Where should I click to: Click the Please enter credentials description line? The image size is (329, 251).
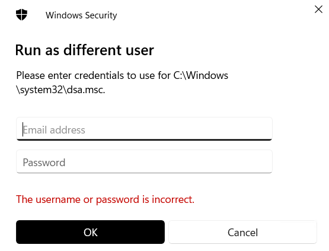point(122,75)
